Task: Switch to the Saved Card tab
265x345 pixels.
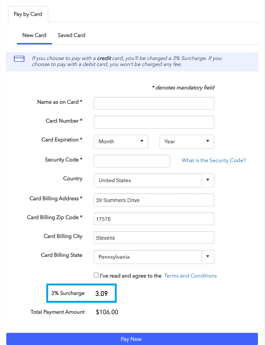Action: click(x=72, y=35)
